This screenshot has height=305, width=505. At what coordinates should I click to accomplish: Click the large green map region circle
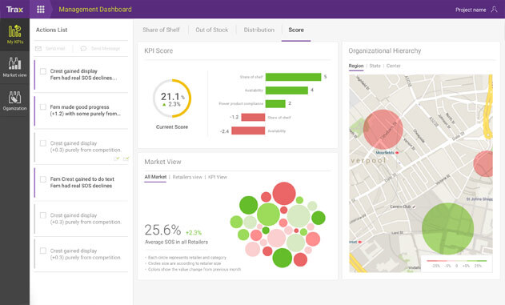coord(447,229)
